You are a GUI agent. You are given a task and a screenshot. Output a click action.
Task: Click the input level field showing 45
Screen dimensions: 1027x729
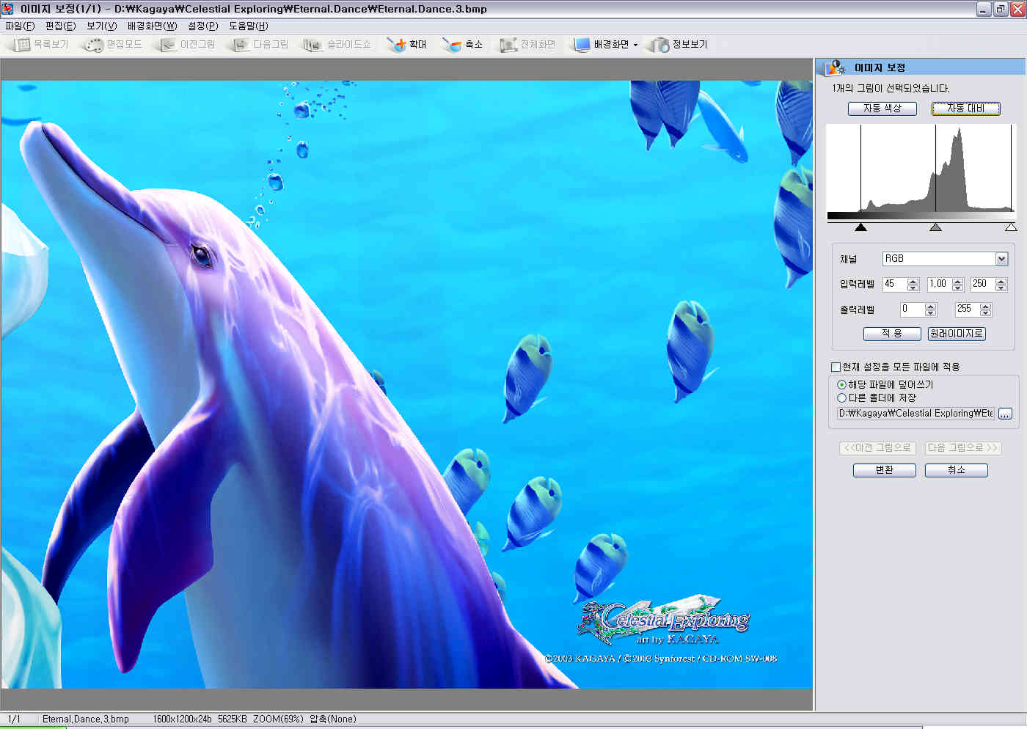893,284
